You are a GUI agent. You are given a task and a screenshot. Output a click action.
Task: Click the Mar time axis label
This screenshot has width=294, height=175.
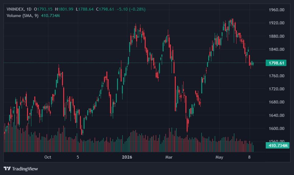click(x=169, y=157)
